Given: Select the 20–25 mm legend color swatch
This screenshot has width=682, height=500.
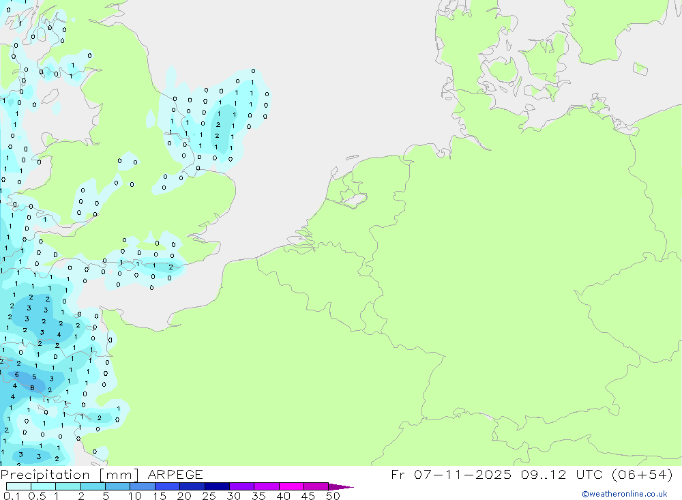Looking at the screenshot, I should click(192, 486).
